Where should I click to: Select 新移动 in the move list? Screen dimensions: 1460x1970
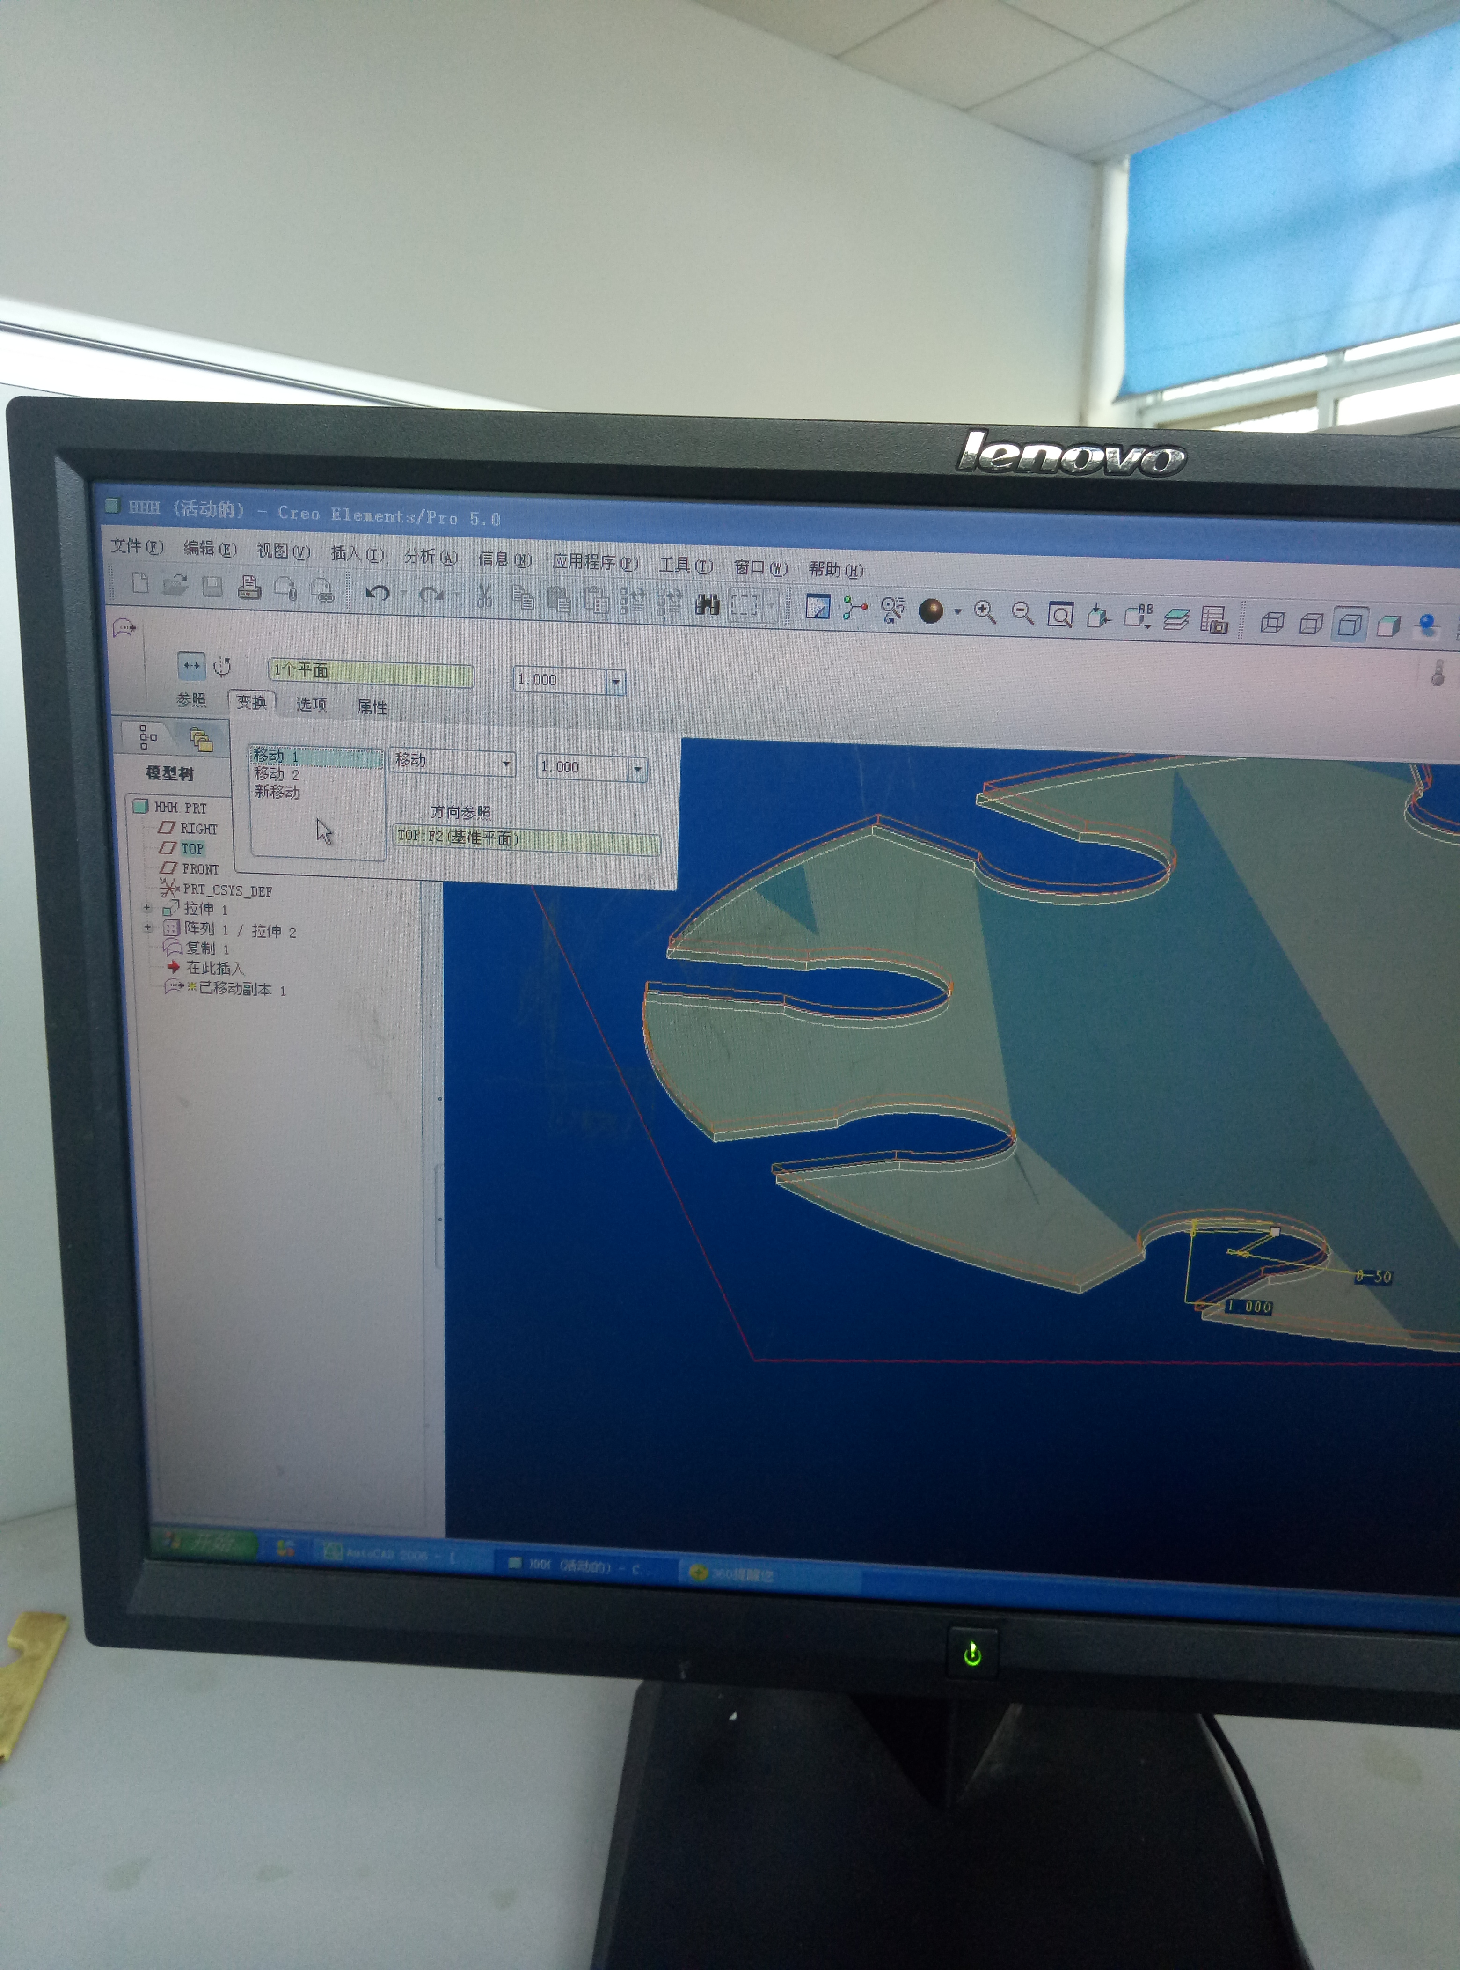[x=277, y=792]
